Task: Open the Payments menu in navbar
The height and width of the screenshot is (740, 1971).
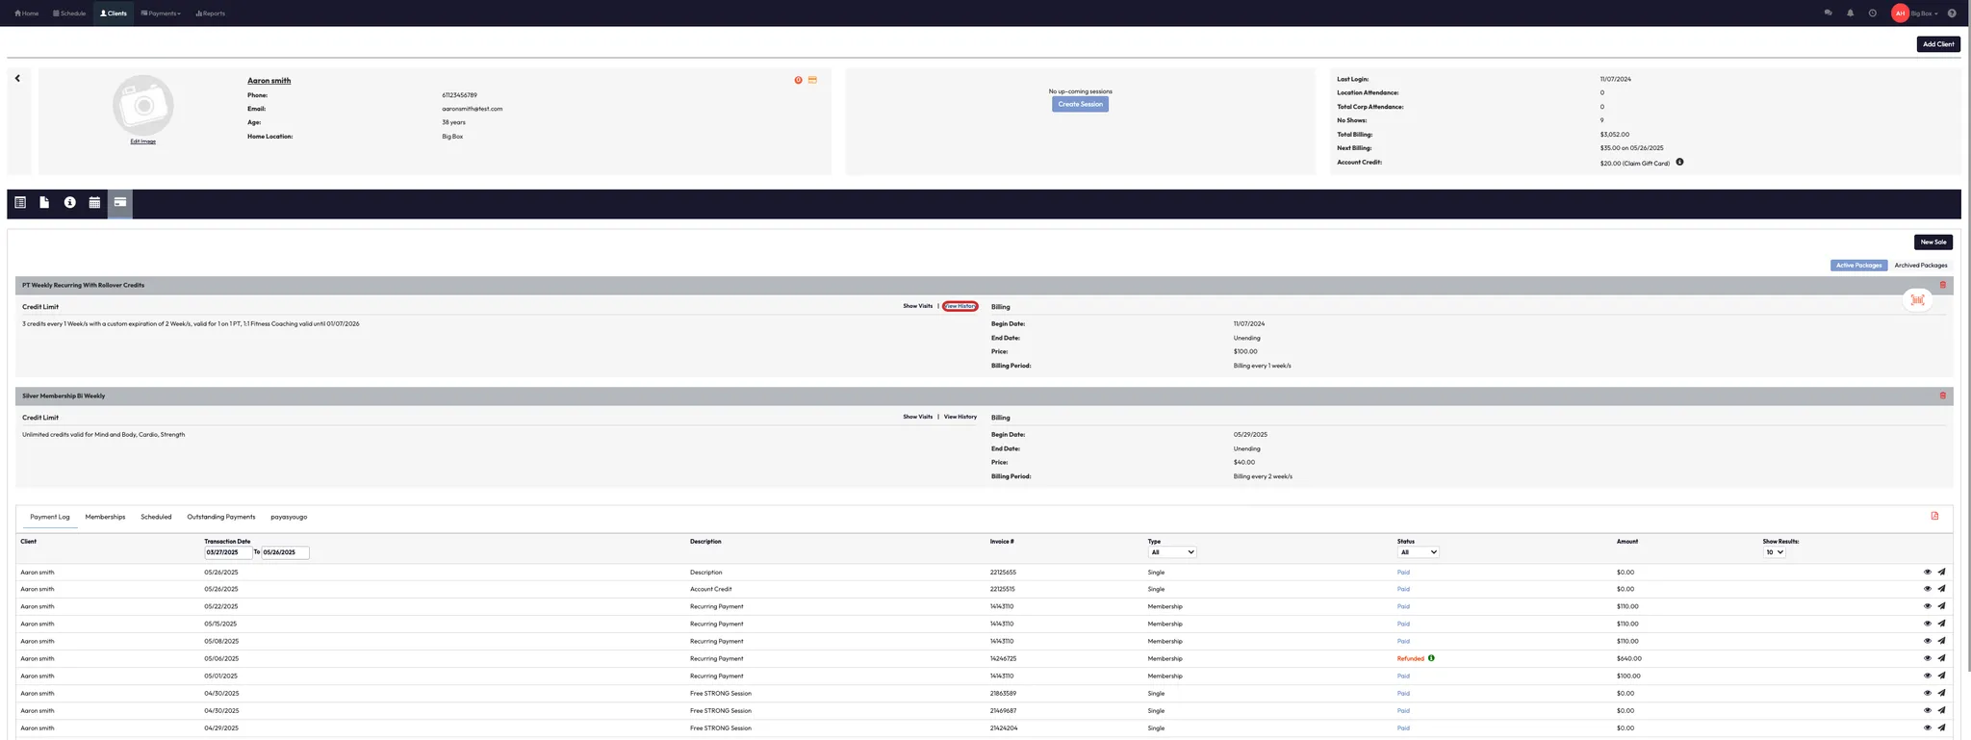Action: 161,13
